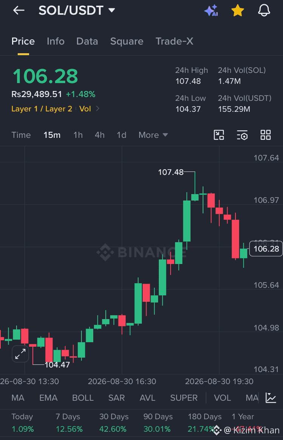Go back using the left arrow
Screen dimensions: 283x440
click(x=19, y=10)
